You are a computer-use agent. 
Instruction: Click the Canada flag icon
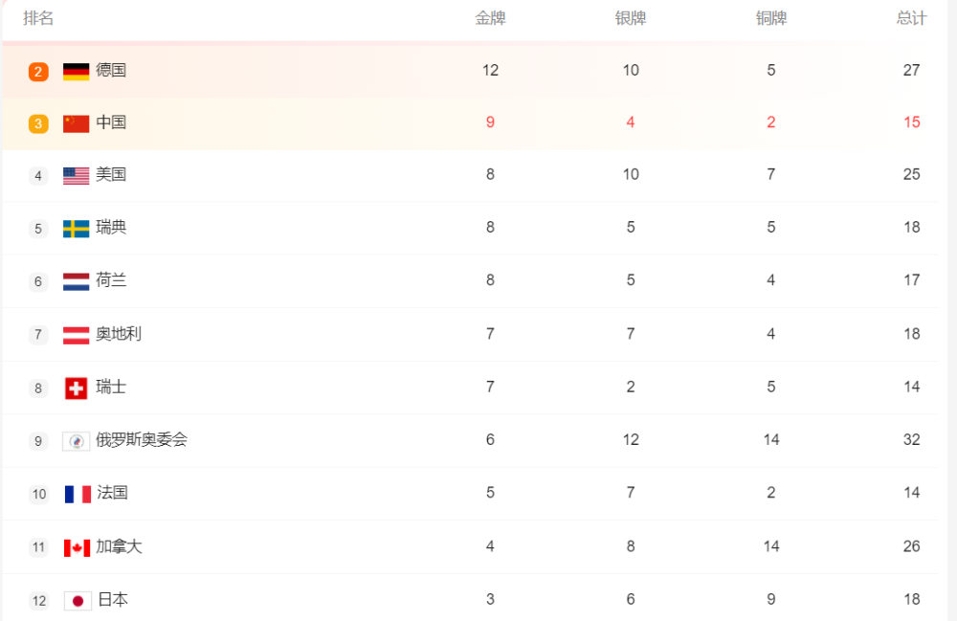pyautogui.click(x=77, y=547)
